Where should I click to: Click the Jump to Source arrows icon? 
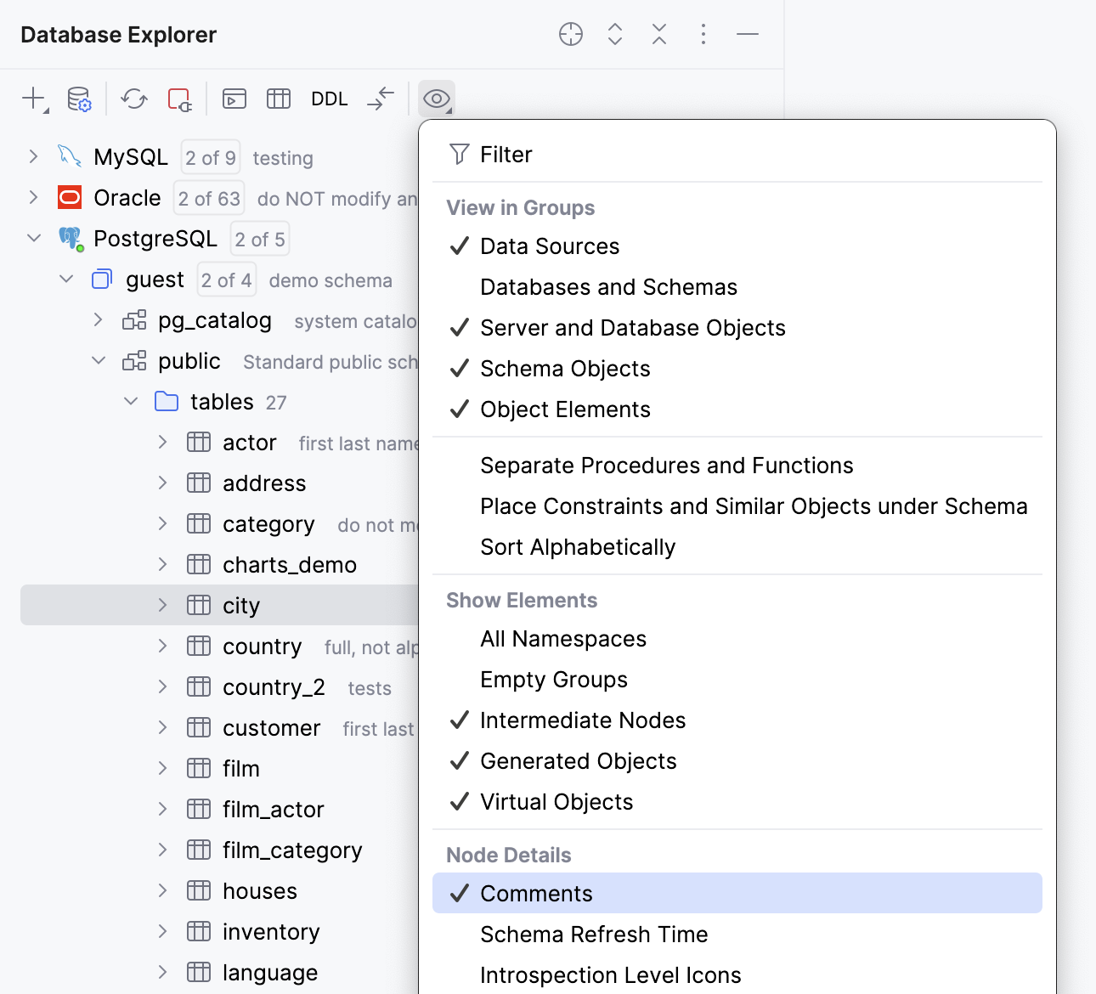(x=381, y=99)
